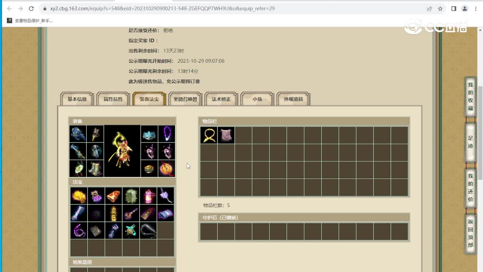Open 足迹 side button

470,142
